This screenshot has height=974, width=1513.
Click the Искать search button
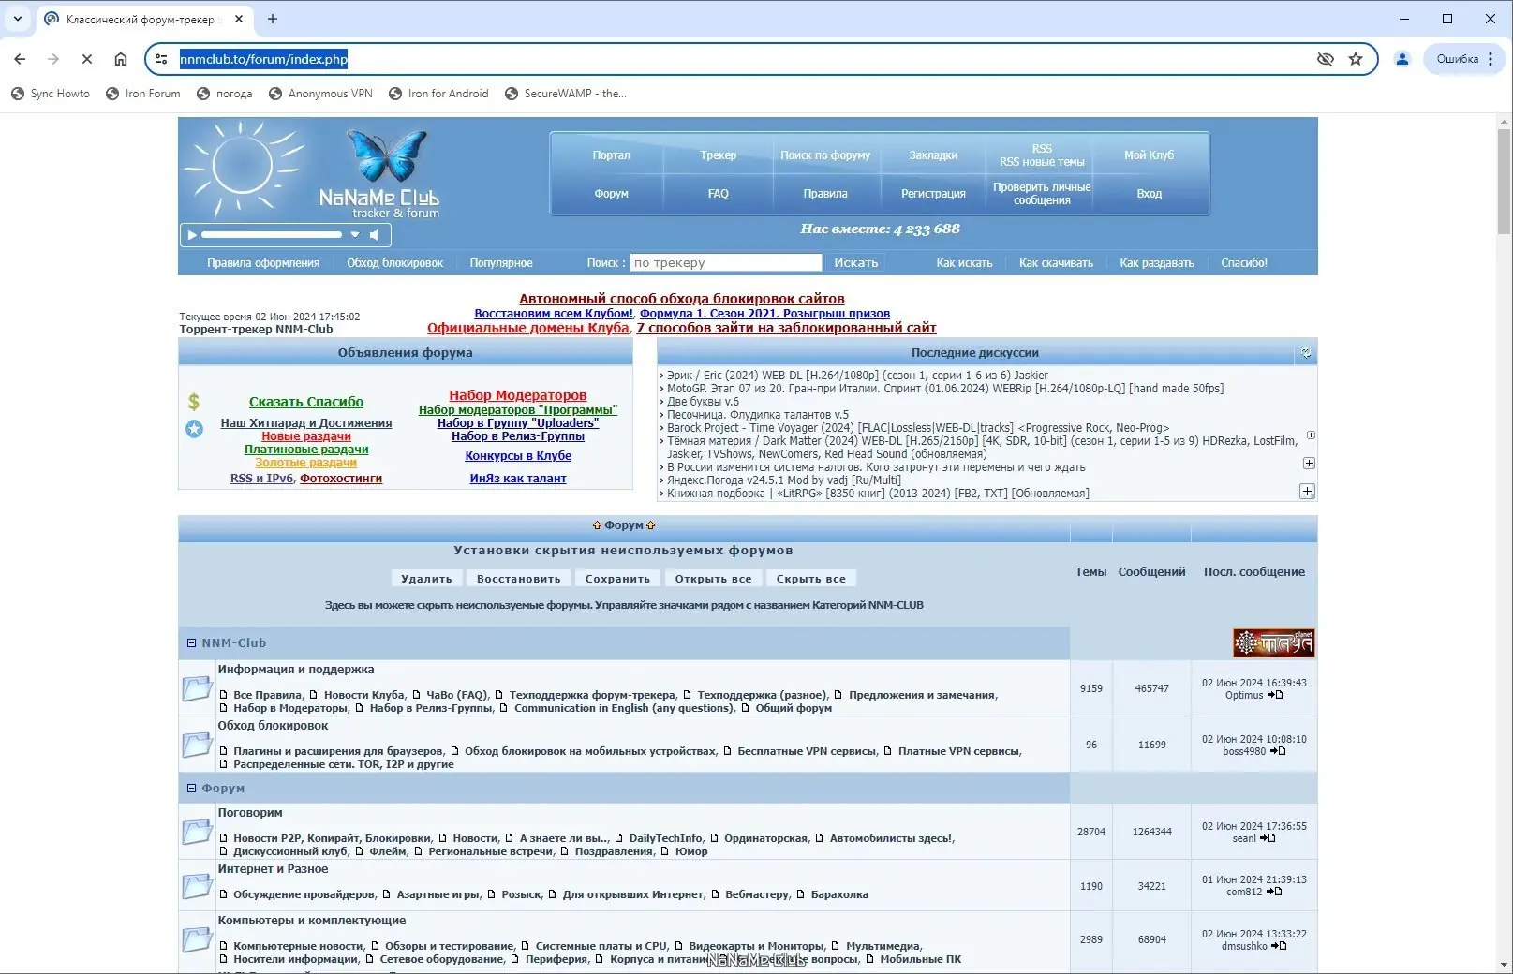click(856, 263)
